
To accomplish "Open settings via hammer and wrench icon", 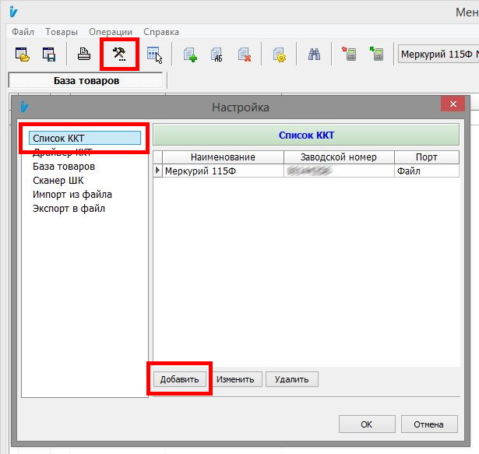I will pos(119,55).
